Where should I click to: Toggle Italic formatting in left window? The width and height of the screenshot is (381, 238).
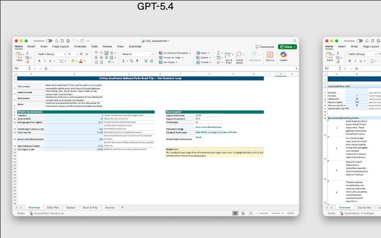pyautogui.click(x=45, y=61)
